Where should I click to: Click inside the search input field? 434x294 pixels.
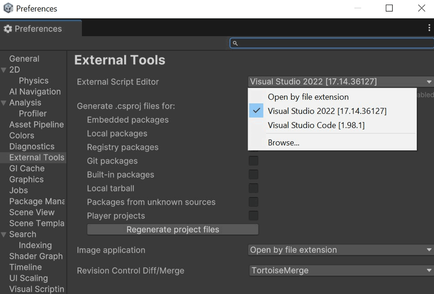333,43
